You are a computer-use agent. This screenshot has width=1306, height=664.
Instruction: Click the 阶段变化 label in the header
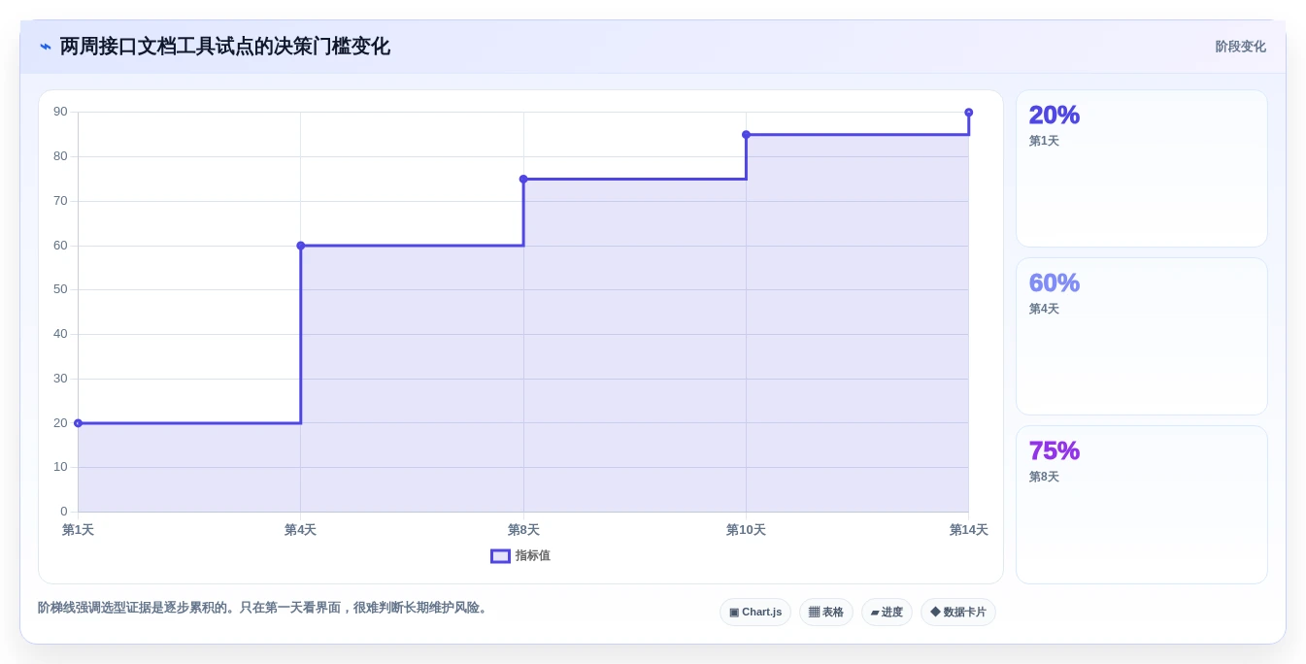pyautogui.click(x=1240, y=47)
